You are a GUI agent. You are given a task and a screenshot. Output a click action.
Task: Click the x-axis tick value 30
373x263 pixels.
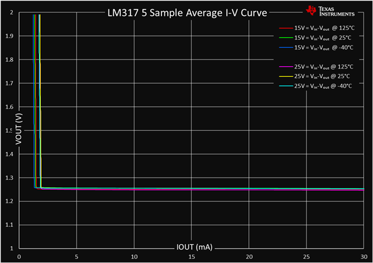[x=364, y=257]
